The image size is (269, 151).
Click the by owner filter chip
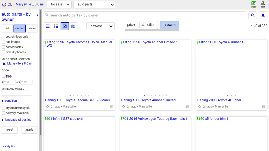click(x=169, y=25)
